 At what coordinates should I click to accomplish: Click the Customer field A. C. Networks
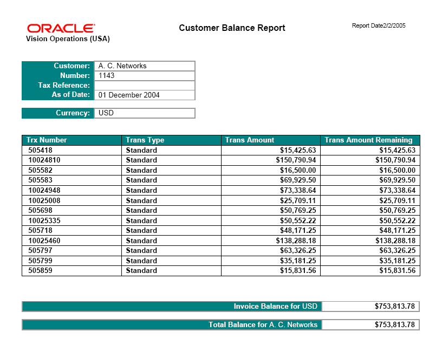tap(145, 66)
